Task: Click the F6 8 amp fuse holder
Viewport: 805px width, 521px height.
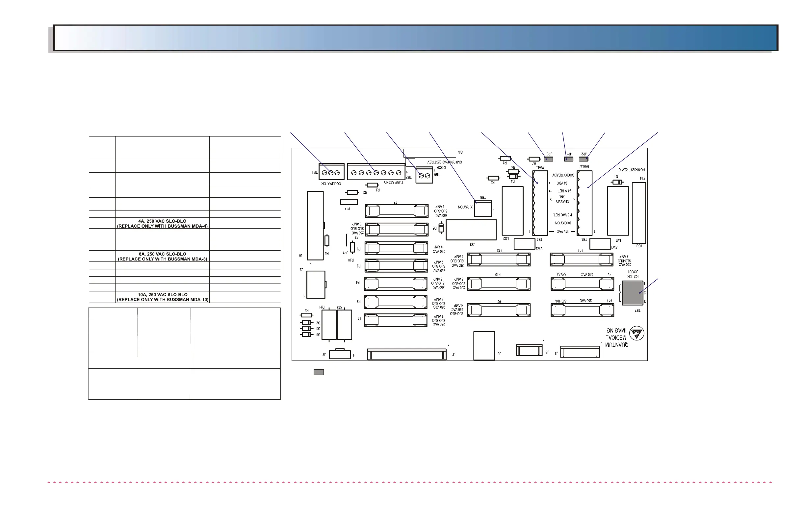Action: coord(397,211)
